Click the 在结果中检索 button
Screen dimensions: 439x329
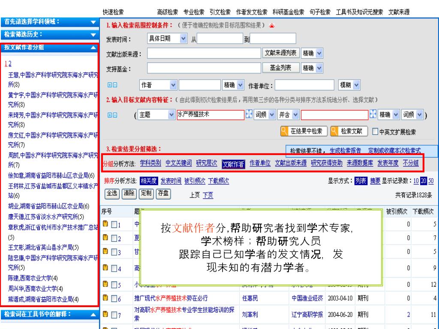(304, 131)
